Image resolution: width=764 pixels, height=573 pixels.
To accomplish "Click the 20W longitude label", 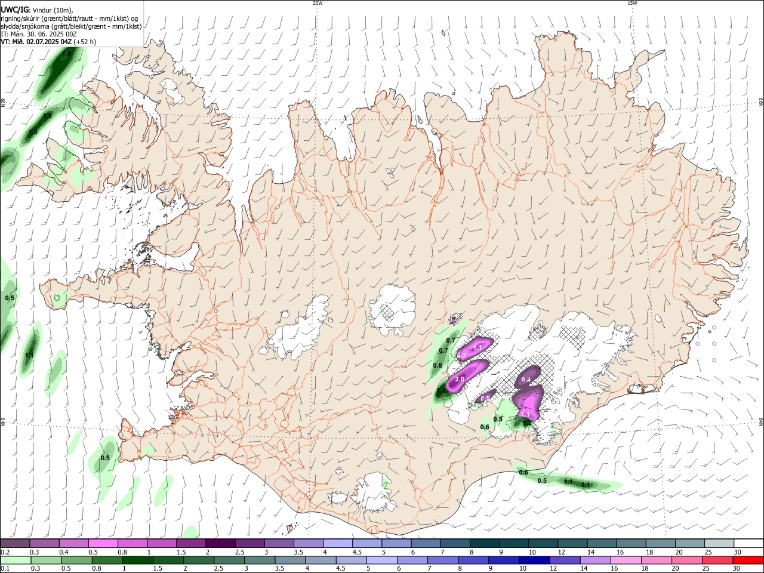I will (x=318, y=3).
